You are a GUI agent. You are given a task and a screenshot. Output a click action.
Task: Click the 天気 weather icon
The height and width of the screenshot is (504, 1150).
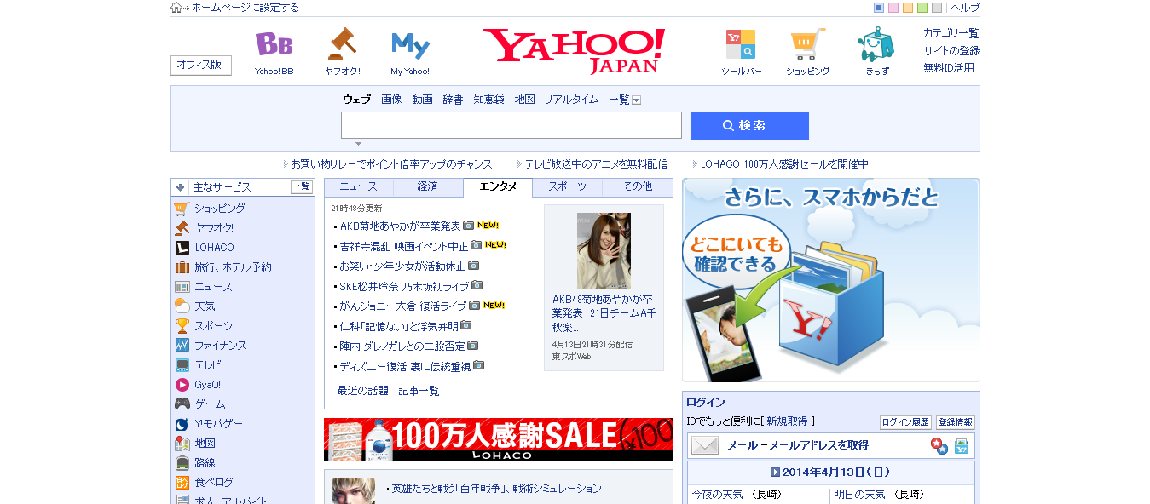pyautogui.click(x=182, y=306)
